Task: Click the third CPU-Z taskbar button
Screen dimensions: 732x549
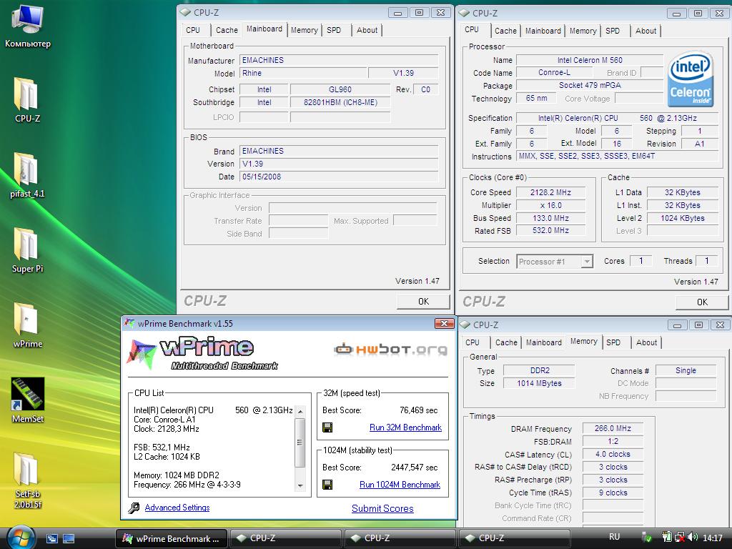Action: [x=514, y=538]
